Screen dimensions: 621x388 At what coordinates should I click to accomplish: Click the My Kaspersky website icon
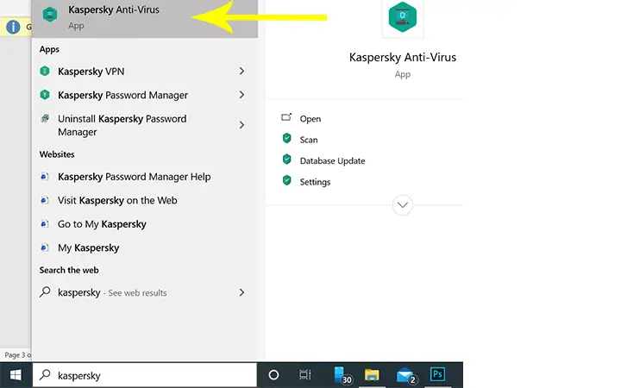[45, 247]
